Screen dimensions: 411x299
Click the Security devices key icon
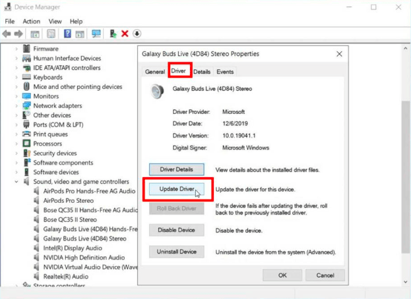[x=27, y=153]
